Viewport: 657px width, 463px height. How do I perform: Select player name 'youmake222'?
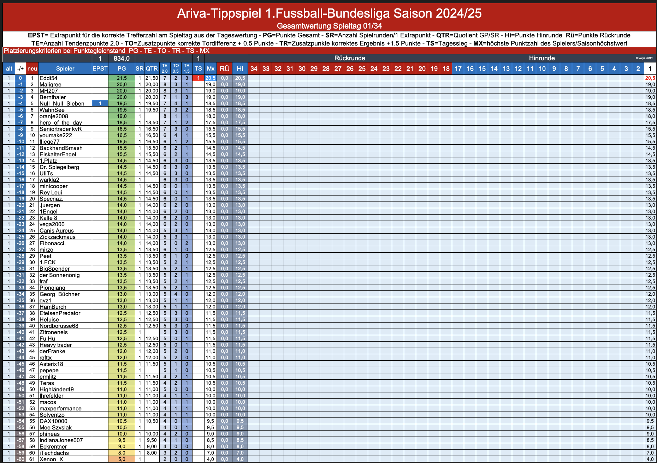tap(56, 135)
